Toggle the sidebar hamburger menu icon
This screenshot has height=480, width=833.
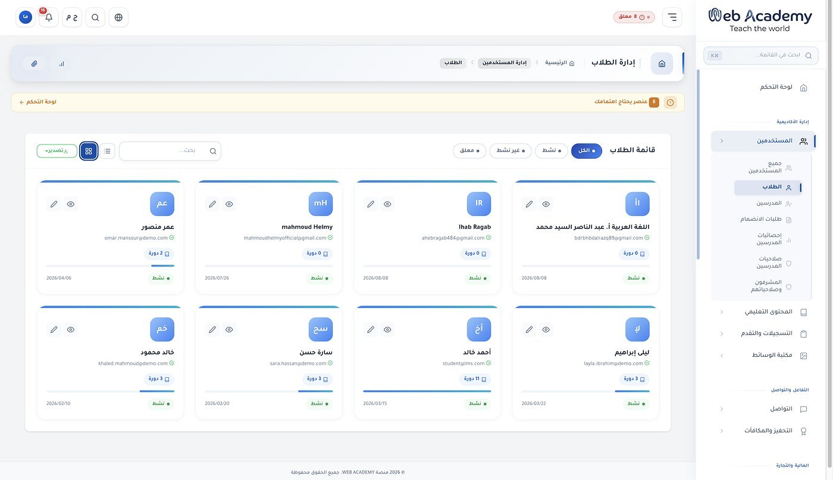pyautogui.click(x=672, y=17)
